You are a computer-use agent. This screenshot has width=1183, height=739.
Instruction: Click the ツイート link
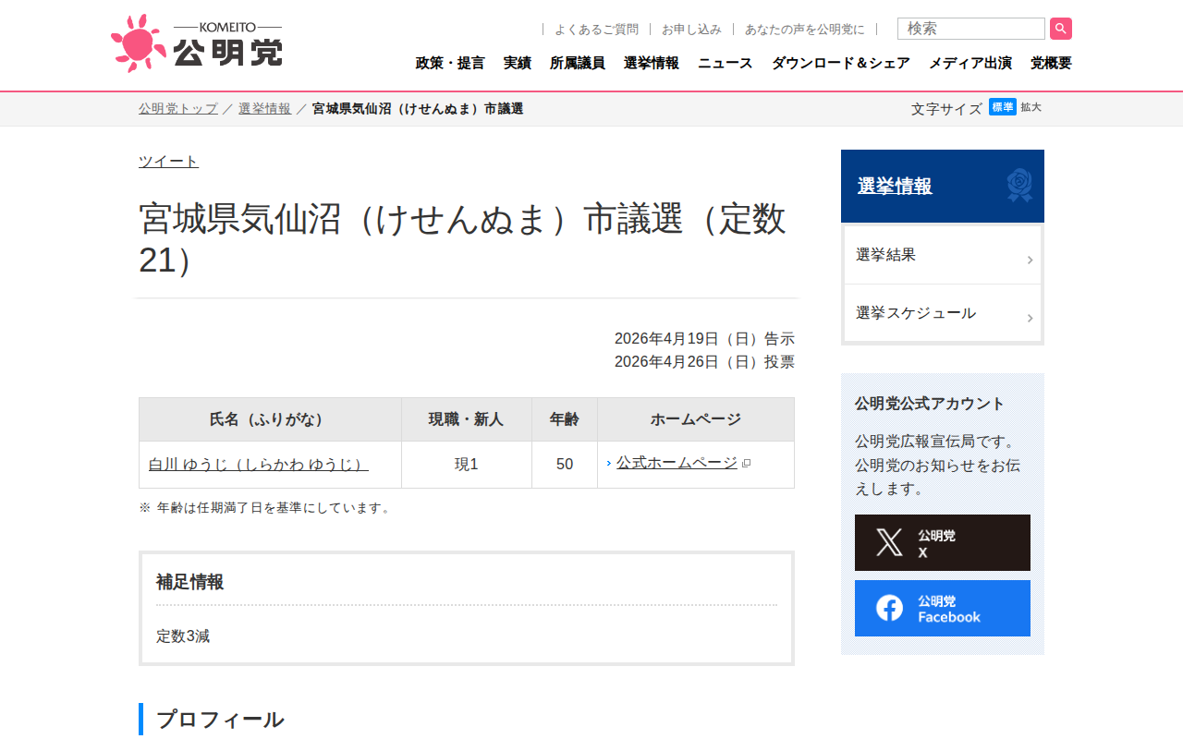coord(168,162)
